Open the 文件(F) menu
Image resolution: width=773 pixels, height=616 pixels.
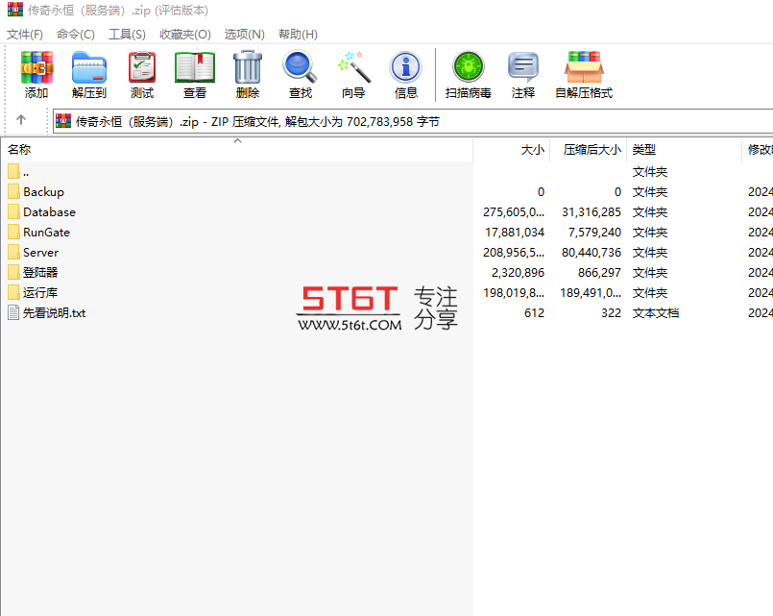point(25,34)
